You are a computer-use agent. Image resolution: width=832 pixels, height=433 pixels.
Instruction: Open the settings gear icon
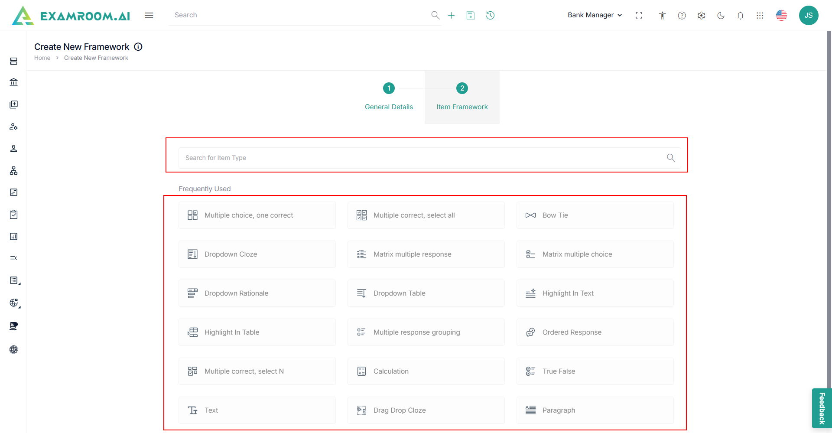[x=701, y=16]
